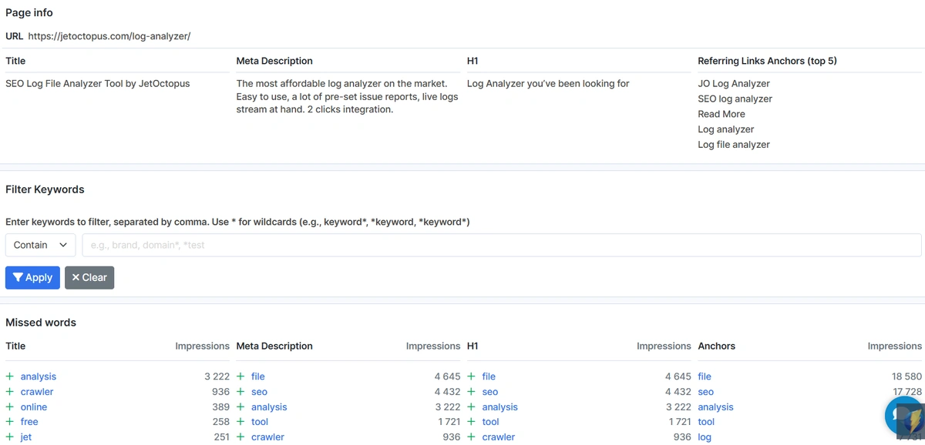This screenshot has height=445, width=925.
Task: Clear the keyword filter
Action: coord(89,278)
